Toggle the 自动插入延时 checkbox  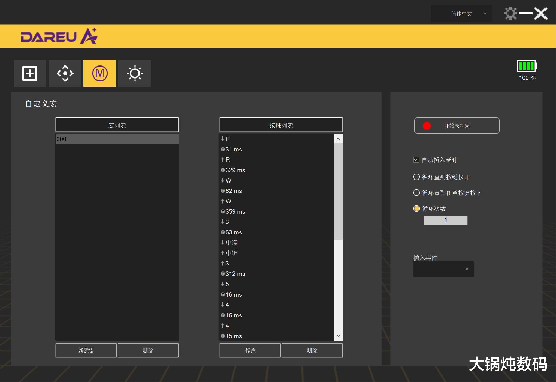[416, 160]
